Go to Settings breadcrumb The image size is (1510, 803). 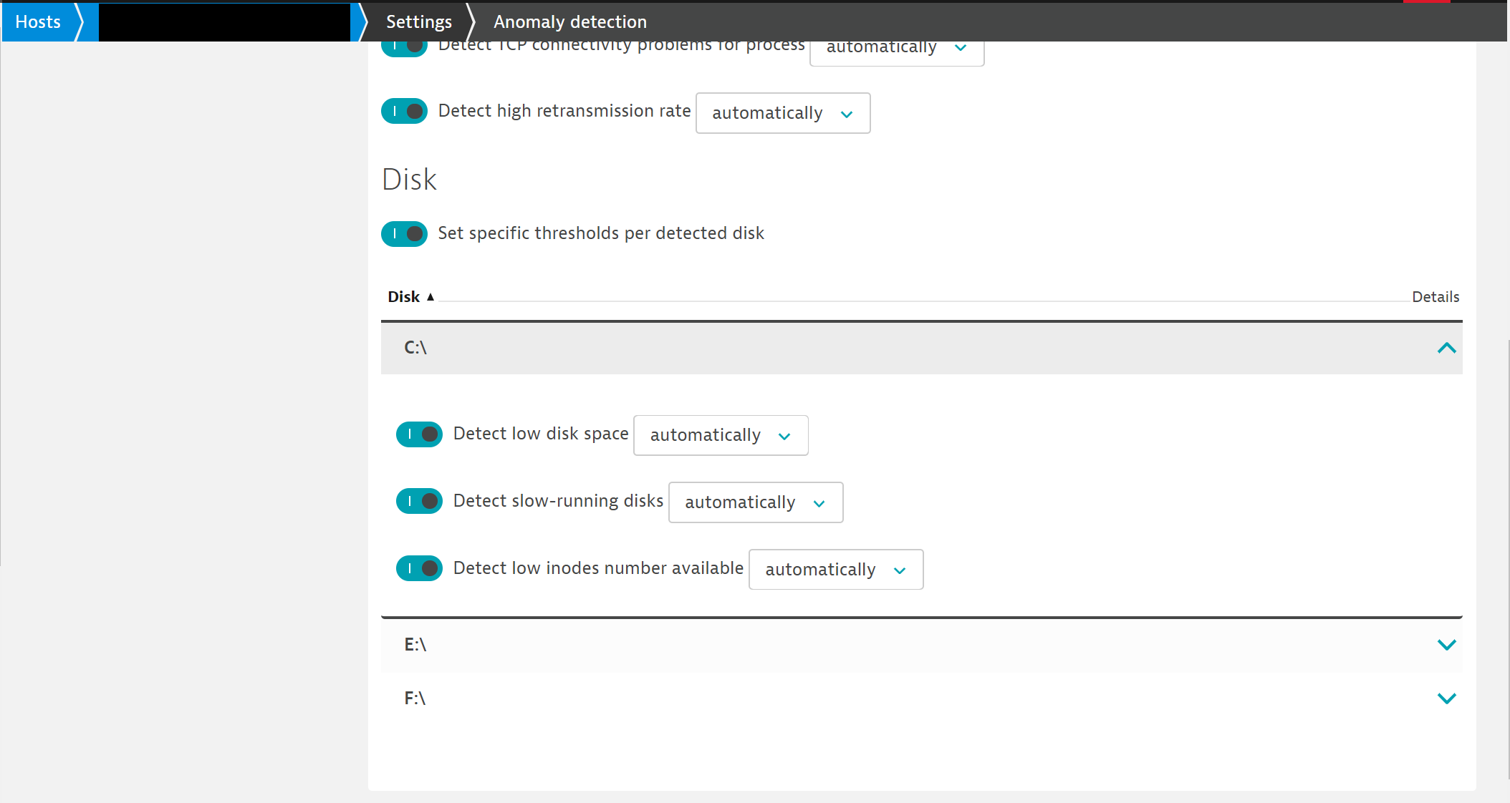coord(419,22)
